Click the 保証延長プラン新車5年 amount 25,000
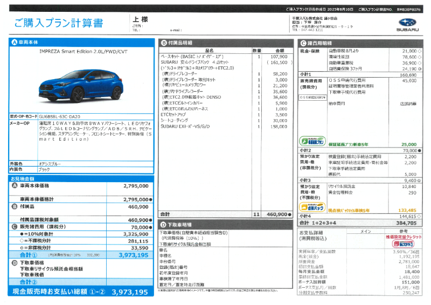Screen dimensions: 431x305 409,144
